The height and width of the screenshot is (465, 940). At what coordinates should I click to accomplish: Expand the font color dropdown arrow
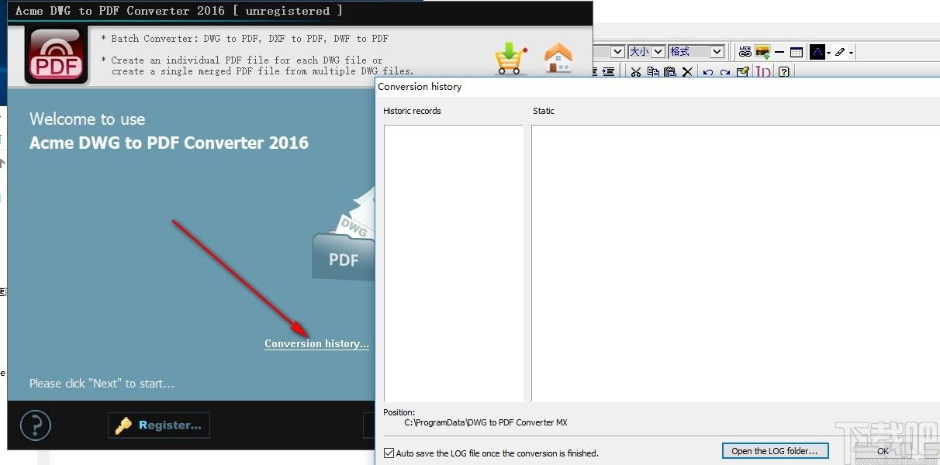pos(828,53)
